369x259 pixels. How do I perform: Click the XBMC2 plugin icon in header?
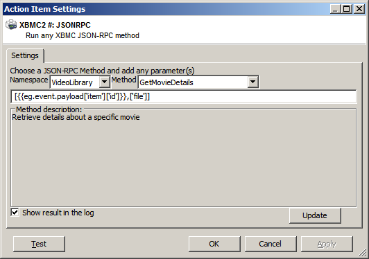pyautogui.click(x=11, y=25)
